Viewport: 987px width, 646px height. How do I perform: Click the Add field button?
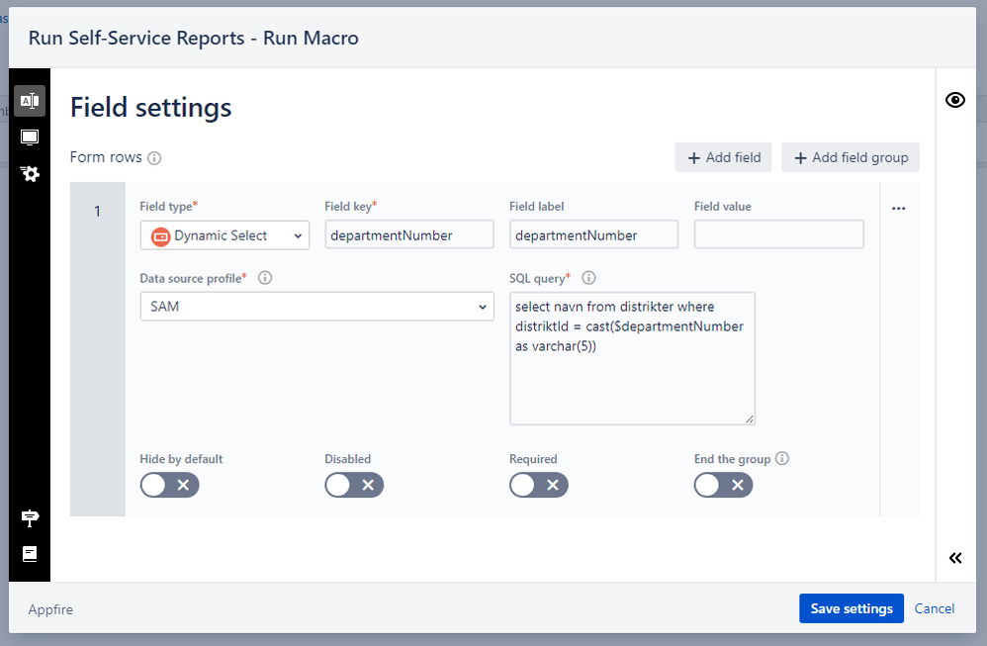pos(723,157)
